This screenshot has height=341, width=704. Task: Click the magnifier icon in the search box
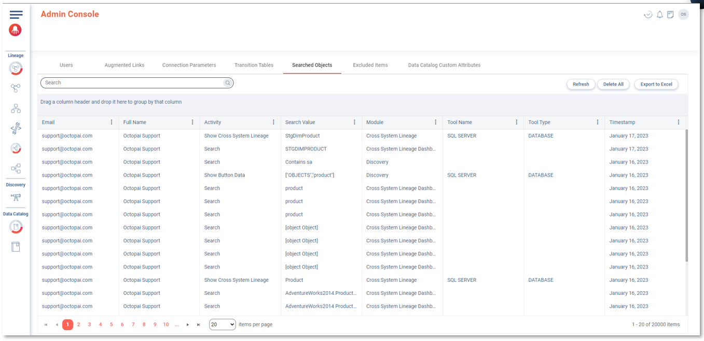click(x=227, y=83)
